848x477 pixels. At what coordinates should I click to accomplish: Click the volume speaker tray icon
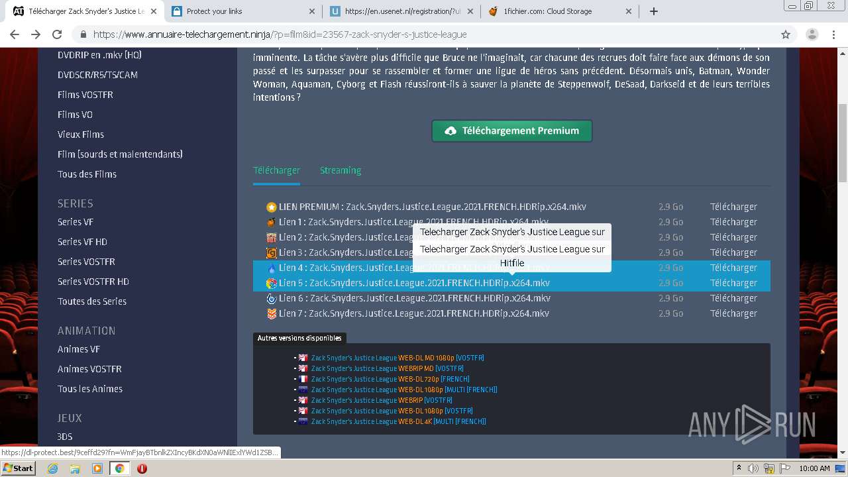753,468
